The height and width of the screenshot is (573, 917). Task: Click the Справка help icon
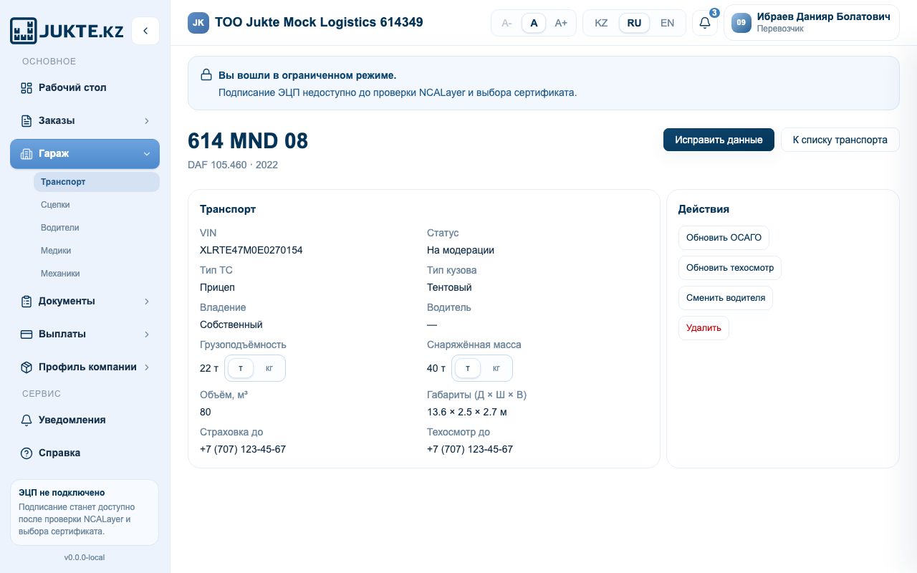tap(27, 453)
